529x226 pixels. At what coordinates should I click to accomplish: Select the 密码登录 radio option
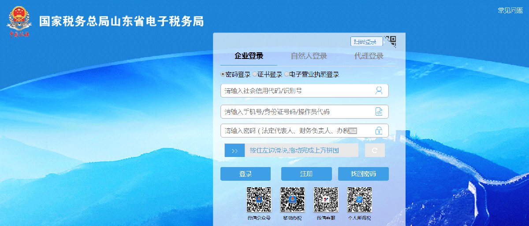tap(223, 75)
